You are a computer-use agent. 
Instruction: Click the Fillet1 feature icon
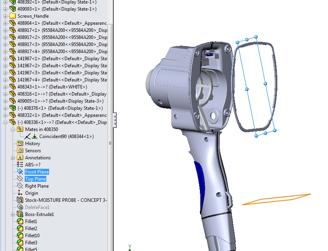click(20, 221)
